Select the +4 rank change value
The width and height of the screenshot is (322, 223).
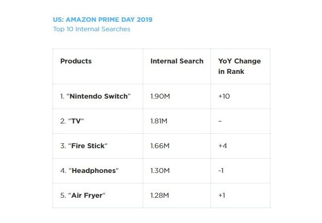222,146
